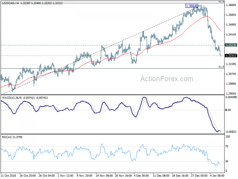The height and width of the screenshot is (179, 238).
Task: Click the ActionForex.com watermark
Action: click(x=167, y=79)
